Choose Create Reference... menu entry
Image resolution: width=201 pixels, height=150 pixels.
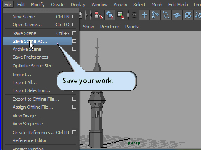pyautogui.click(x=37, y=132)
